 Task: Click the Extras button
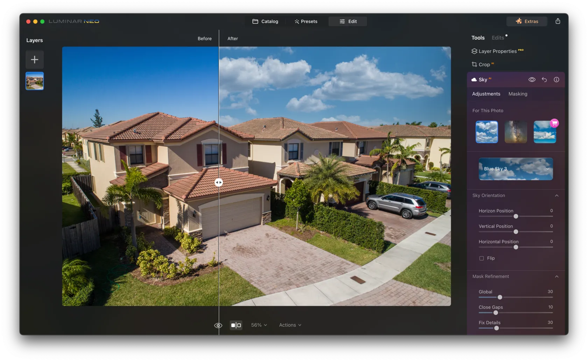(x=527, y=21)
